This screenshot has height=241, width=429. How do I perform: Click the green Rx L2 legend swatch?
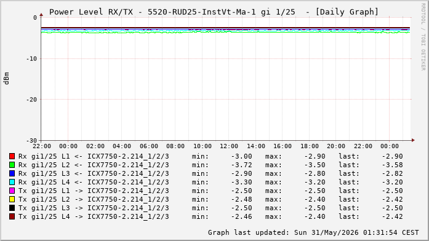coord(12,165)
